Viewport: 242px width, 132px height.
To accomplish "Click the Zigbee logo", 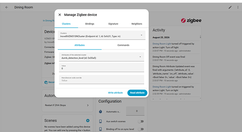I will [x=191, y=21].
